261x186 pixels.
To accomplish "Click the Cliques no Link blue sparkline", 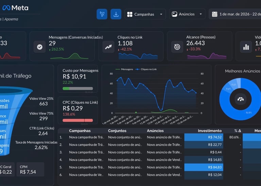I will [x=138, y=56].
